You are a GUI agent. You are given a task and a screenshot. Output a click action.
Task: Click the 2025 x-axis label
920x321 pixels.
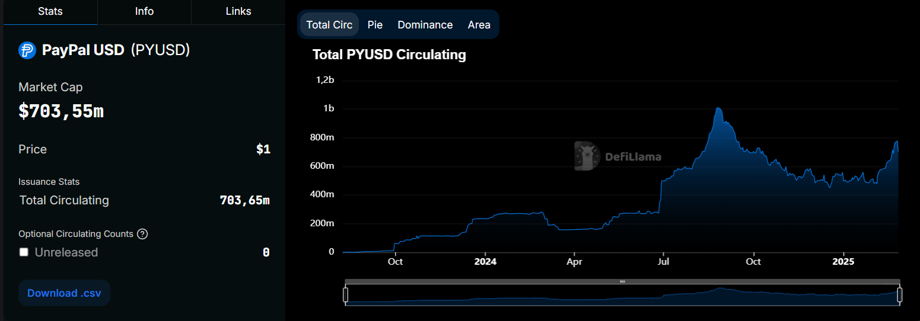click(843, 261)
